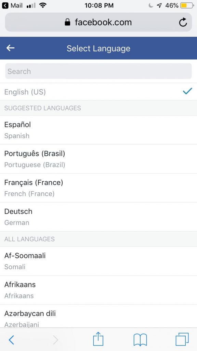
Task: Show open tabs with the tabs icon
Action: click(182, 339)
